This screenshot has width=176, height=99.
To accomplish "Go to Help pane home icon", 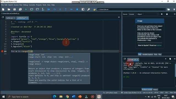I will click(x=162, y=14).
